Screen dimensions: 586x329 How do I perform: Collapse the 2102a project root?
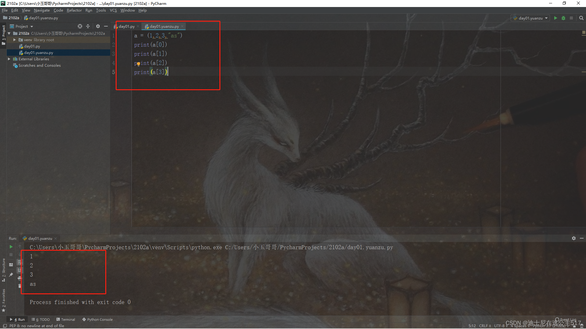(x=9, y=33)
